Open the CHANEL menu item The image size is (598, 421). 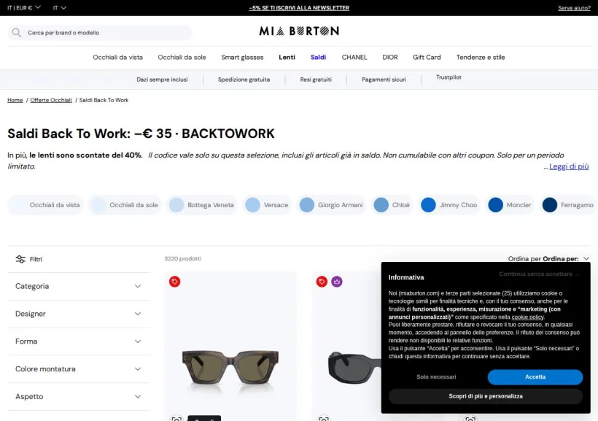354,57
